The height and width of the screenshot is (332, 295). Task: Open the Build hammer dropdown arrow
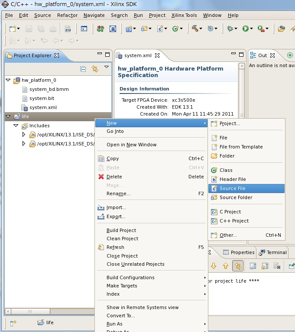pyautogui.click(x=201, y=29)
